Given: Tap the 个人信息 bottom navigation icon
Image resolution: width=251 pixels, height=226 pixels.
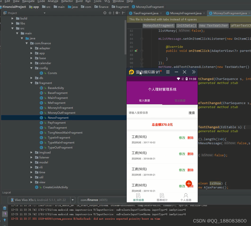Looking at the screenshot, I should tap(186, 197).
